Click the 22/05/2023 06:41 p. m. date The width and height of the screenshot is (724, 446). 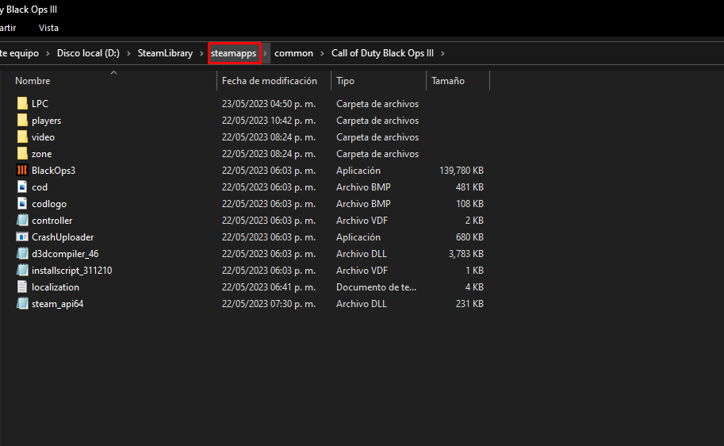pos(269,287)
